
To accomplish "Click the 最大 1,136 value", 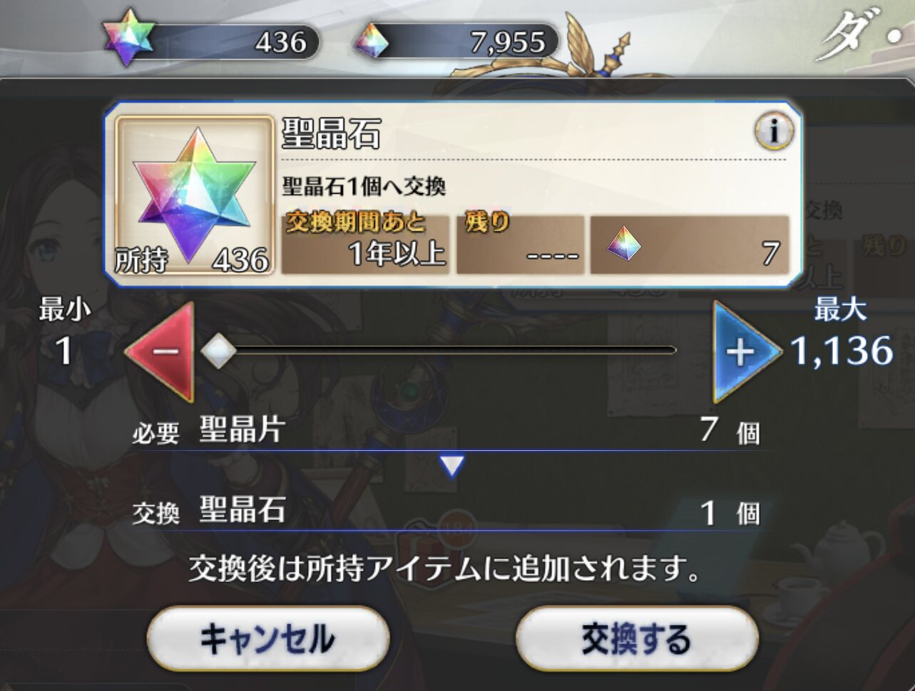I will [842, 350].
